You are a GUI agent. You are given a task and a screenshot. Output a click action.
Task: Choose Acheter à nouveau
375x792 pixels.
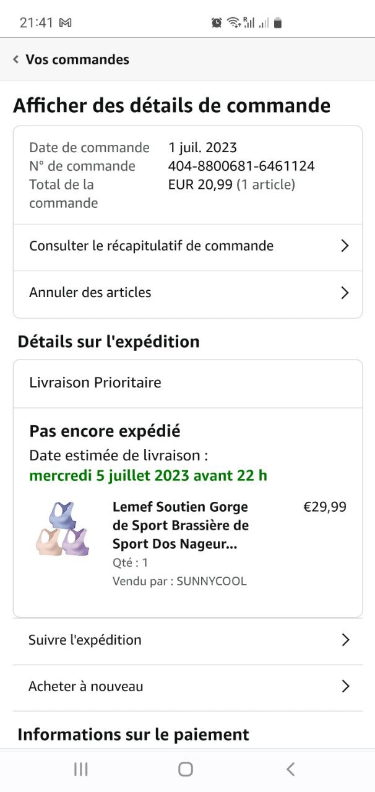[85, 686]
